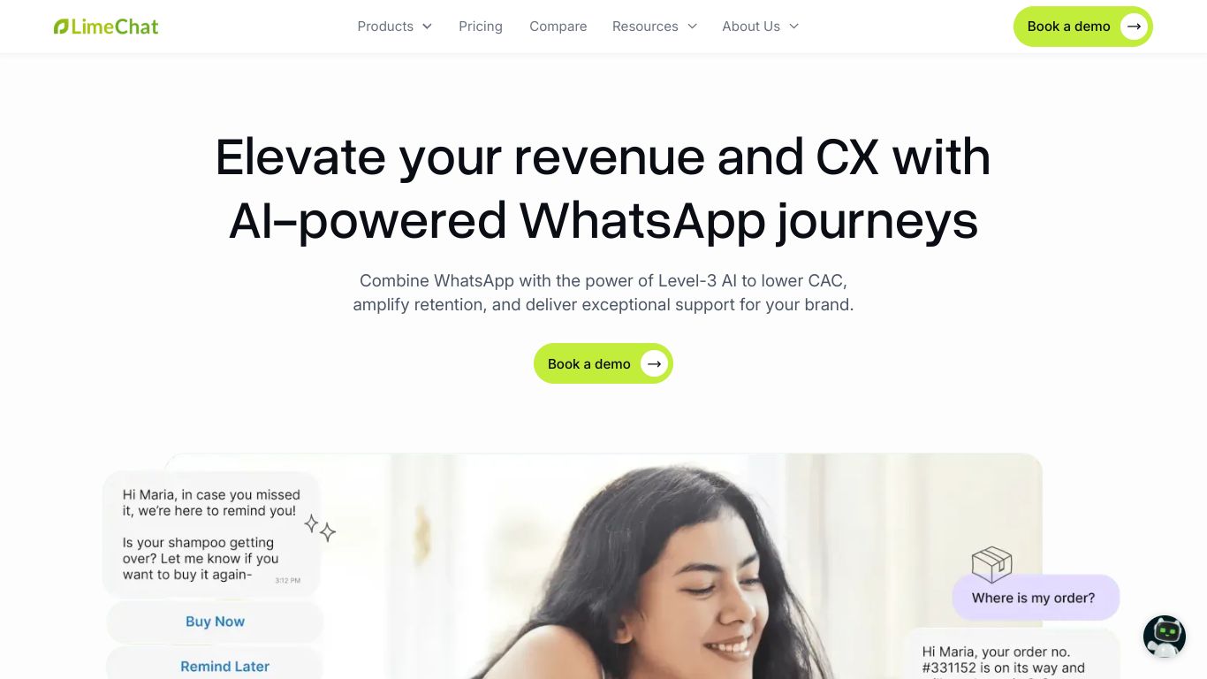Image resolution: width=1207 pixels, height=679 pixels.
Task: Tap the Buy Now chat button
Action: coord(215,622)
